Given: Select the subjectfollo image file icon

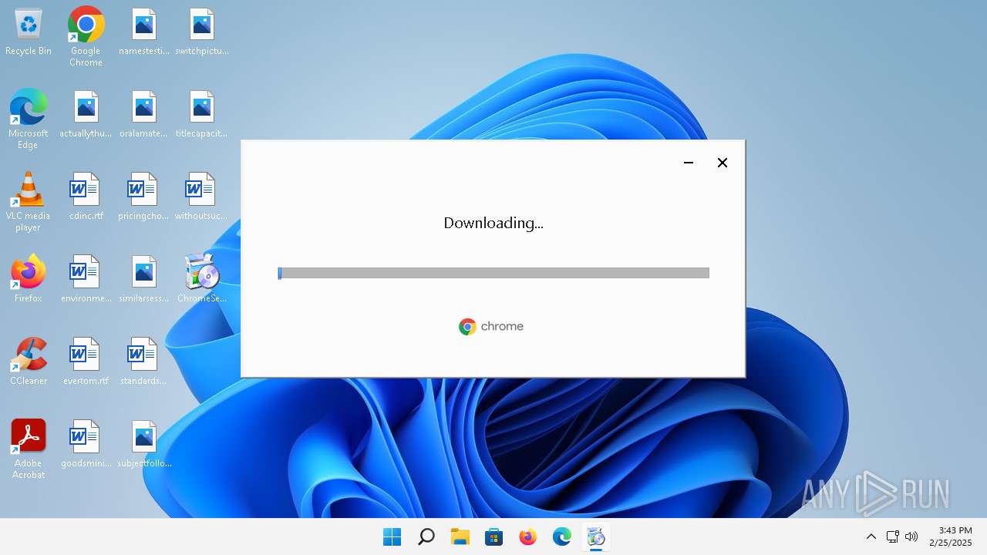Looking at the screenshot, I should pyautogui.click(x=144, y=444).
